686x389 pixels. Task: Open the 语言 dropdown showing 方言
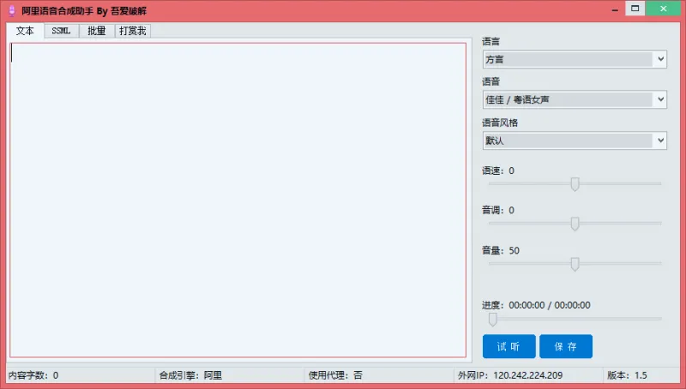coord(575,59)
